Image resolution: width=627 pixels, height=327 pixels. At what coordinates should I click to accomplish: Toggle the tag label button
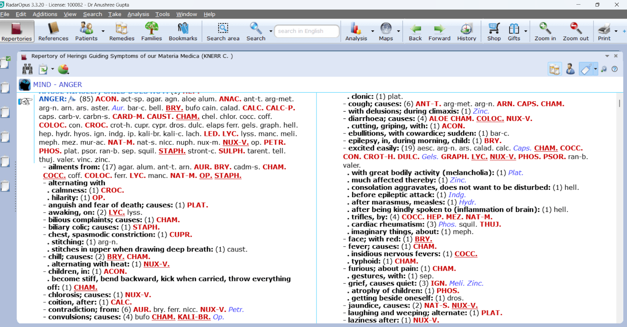pyautogui.click(x=586, y=69)
